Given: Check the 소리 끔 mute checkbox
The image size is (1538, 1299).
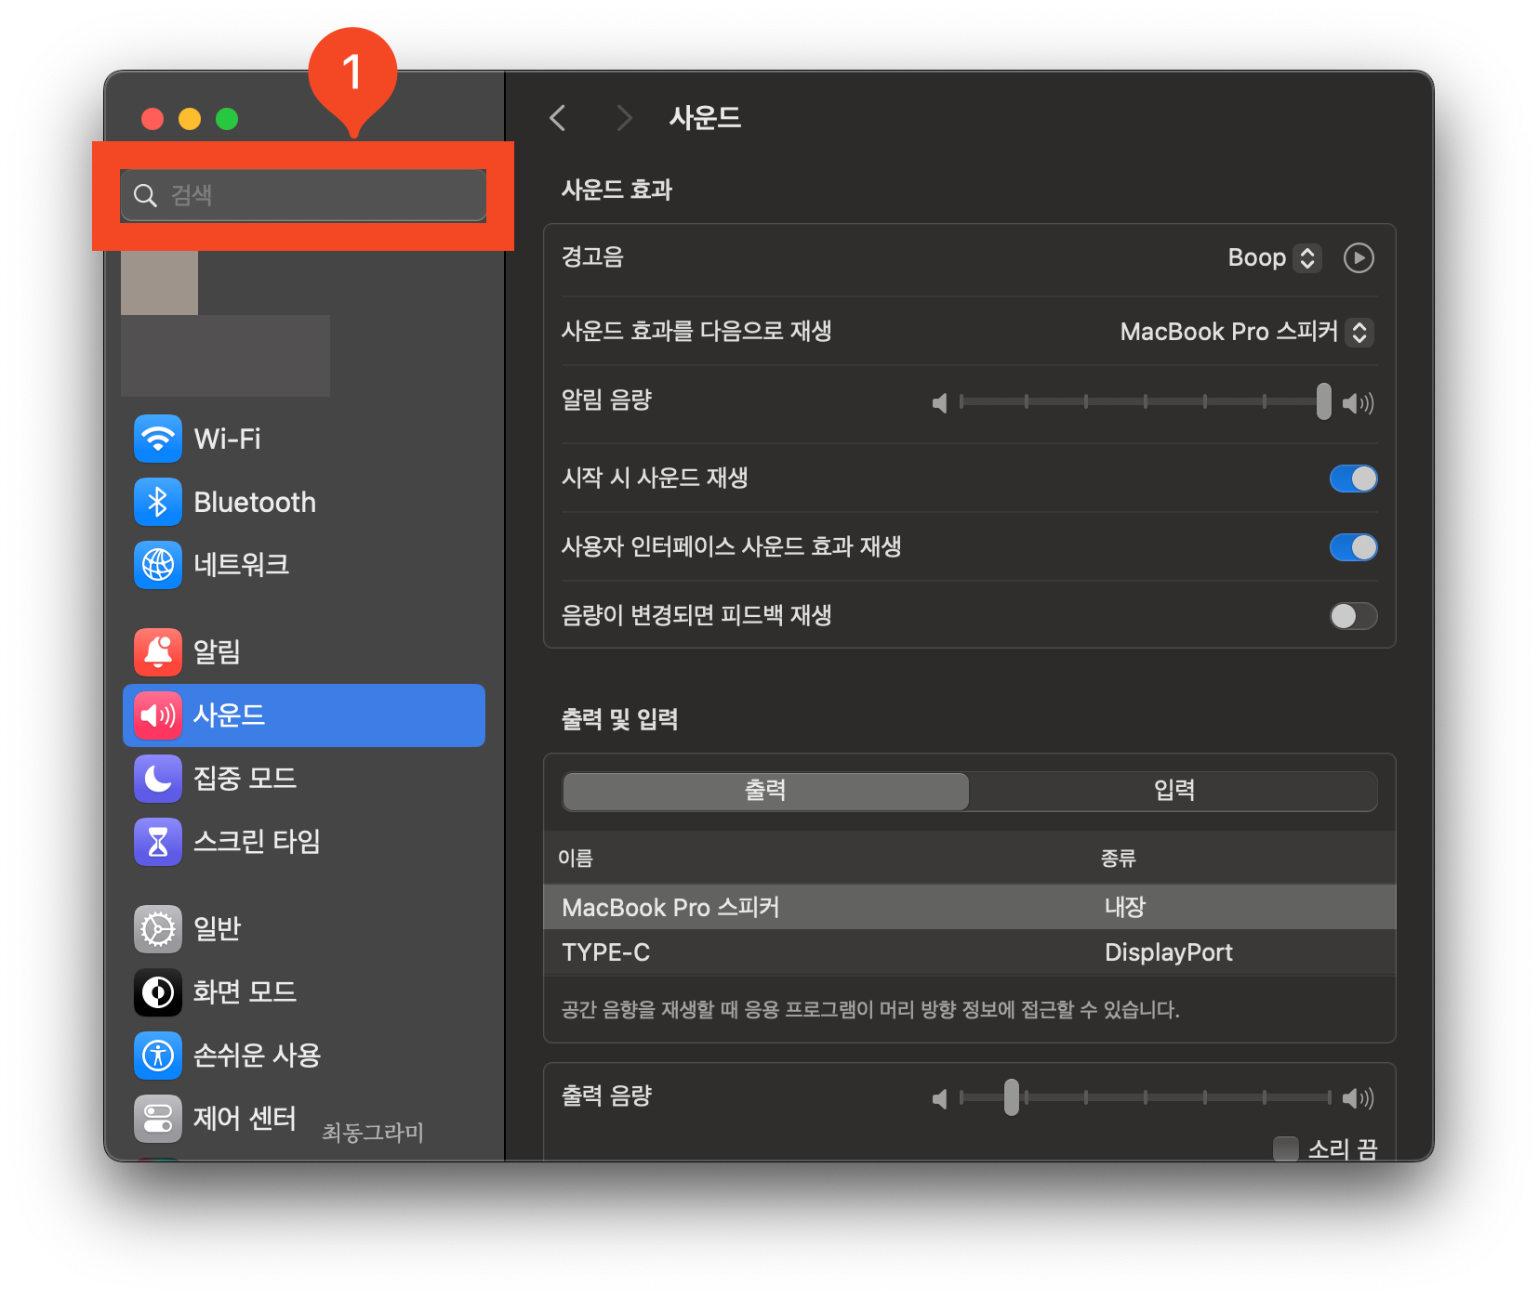Looking at the screenshot, I should (1286, 1148).
